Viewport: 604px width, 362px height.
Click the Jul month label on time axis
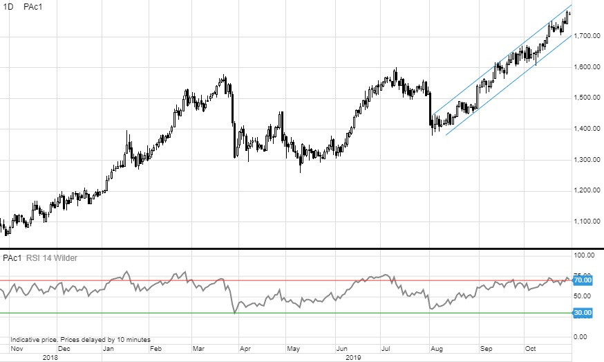click(x=386, y=349)
